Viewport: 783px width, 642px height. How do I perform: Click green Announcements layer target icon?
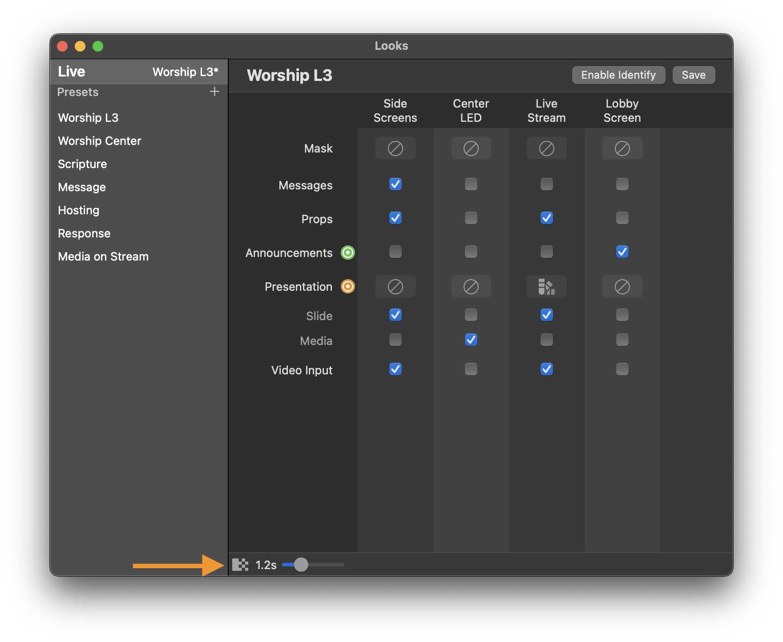coord(347,253)
